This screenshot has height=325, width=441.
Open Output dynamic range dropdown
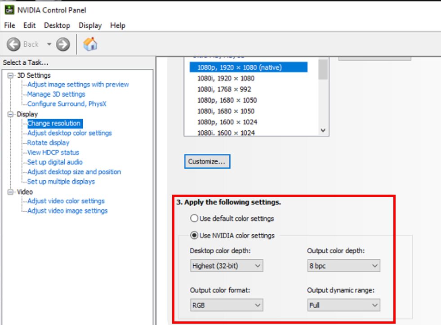pos(344,305)
